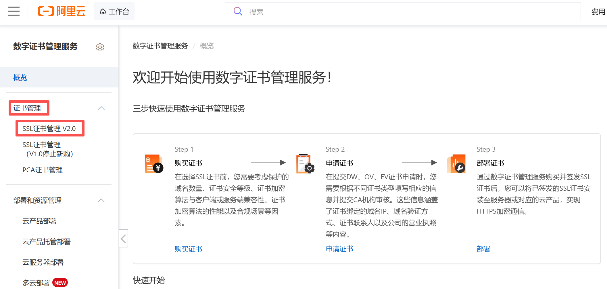Click the Step 3 deploy certificate icon
Viewport: 607px width, 289px height.
point(456,164)
